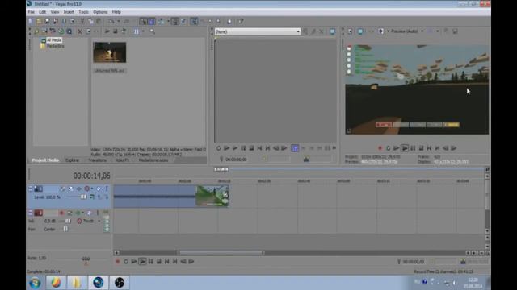
Task: Toggle Lock Envelopes to Events
Action: (x=175, y=22)
